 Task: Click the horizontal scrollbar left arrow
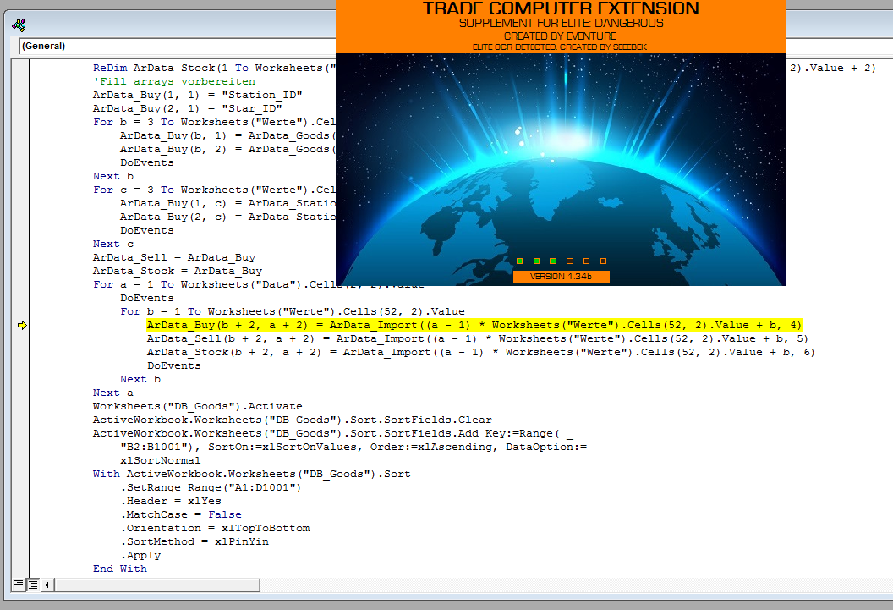coord(47,585)
